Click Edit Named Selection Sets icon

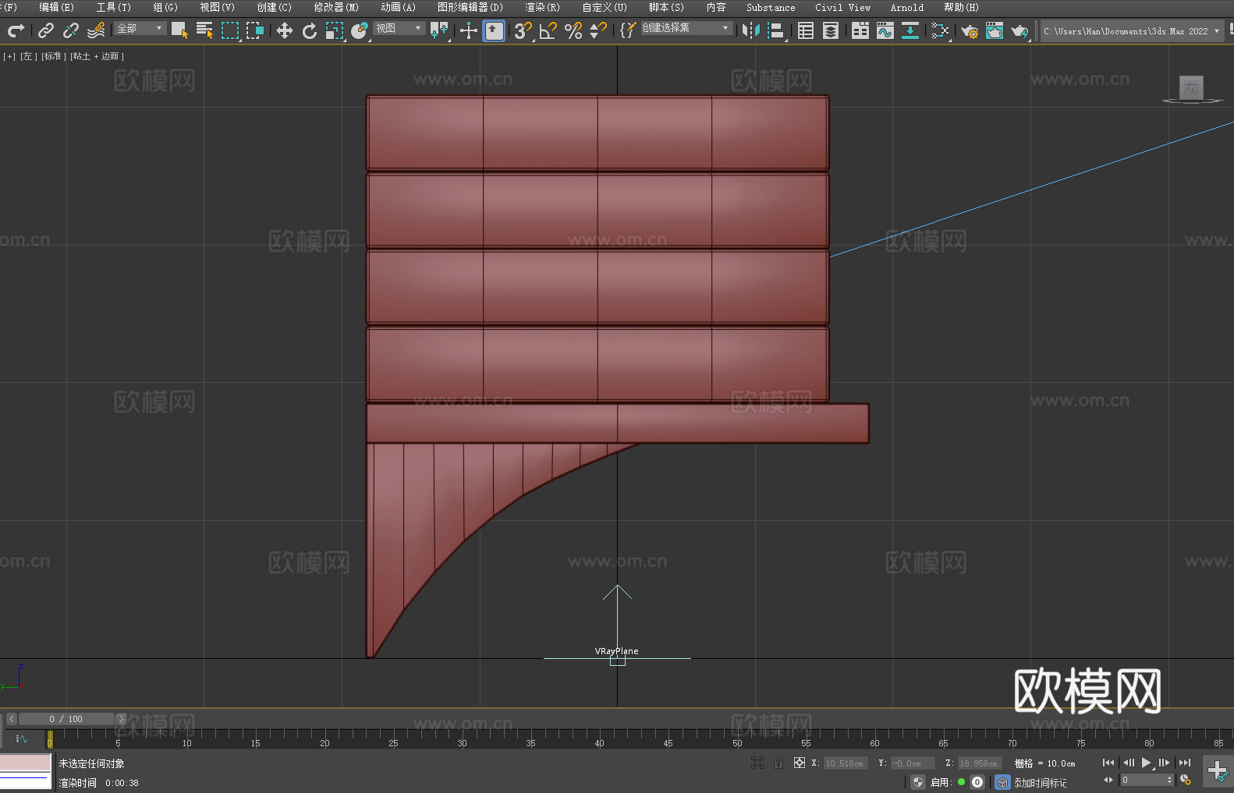(x=627, y=30)
